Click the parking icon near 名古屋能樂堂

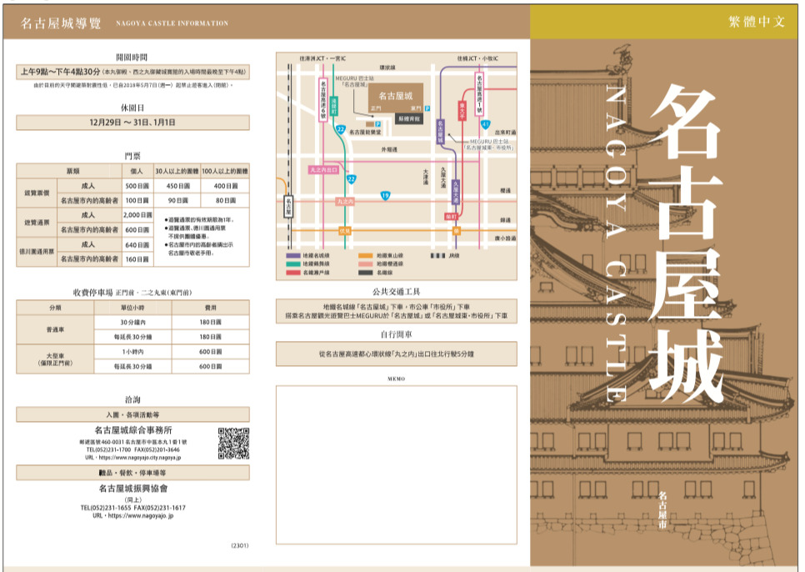[377, 123]
